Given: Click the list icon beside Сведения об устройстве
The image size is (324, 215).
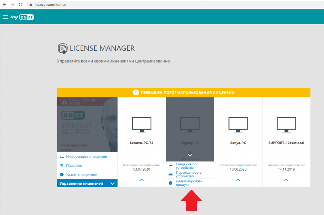Looking at the screenshot, I should click(x=171, y=166).
